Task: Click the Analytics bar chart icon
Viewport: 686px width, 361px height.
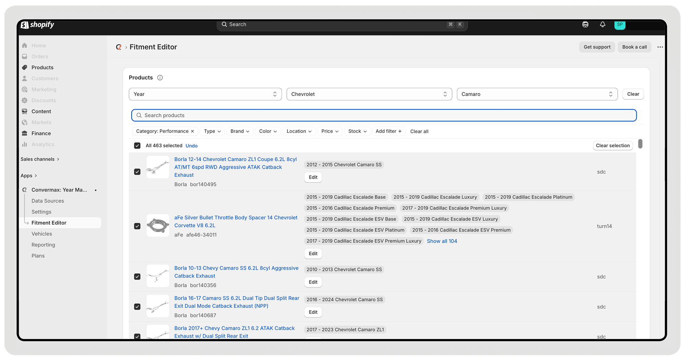Action: [25, 144]
